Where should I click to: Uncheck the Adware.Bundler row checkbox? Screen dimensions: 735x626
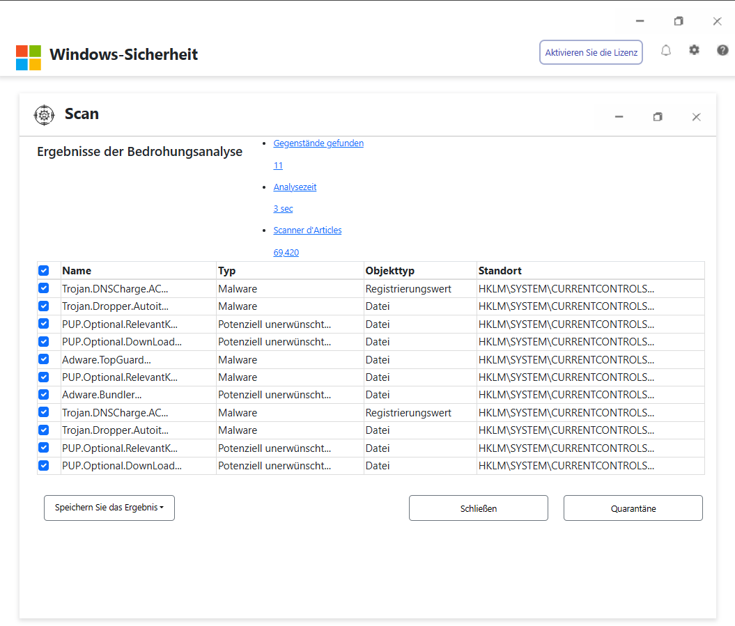[x=44, y=395]
